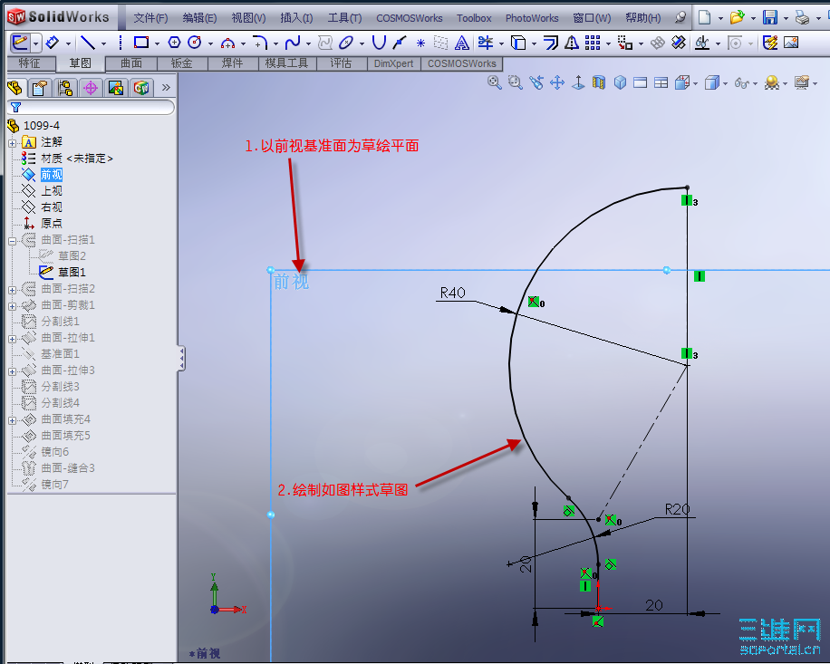Open the PropertyManager tab icon

click(x=40, y=87)
